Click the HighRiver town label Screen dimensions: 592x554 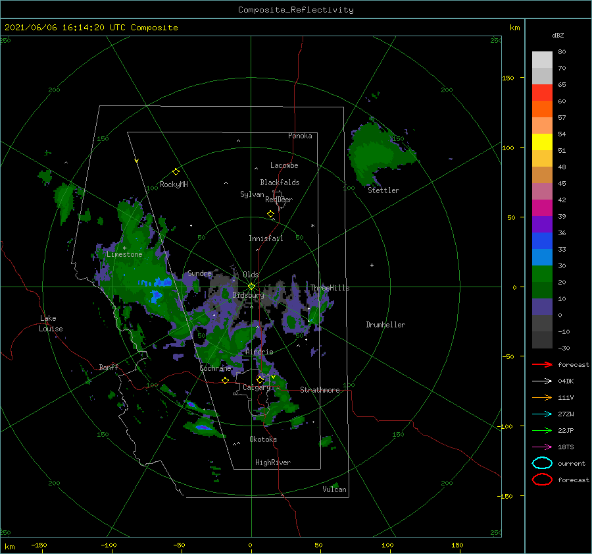(273, 462)
